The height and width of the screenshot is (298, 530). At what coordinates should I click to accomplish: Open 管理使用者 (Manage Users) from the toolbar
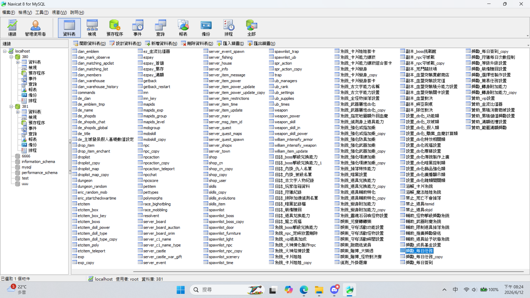pyautogui.click(x=35, y=28)
